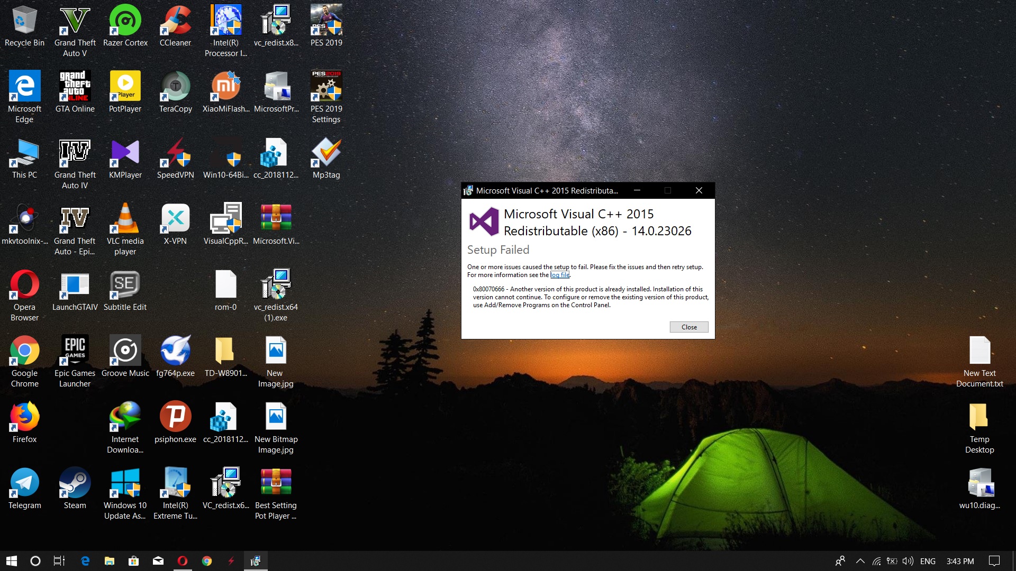Select the Visual C++ setup taskbar button
The width and height of the screenshot is (1016, 571).
click(256, 561)
